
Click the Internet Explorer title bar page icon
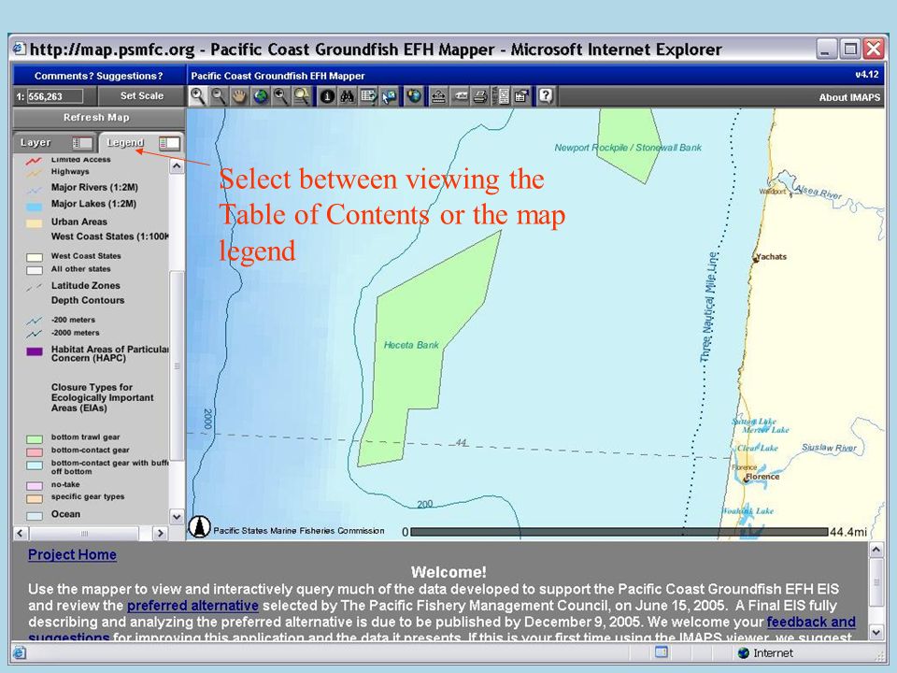tap(20, 48)
